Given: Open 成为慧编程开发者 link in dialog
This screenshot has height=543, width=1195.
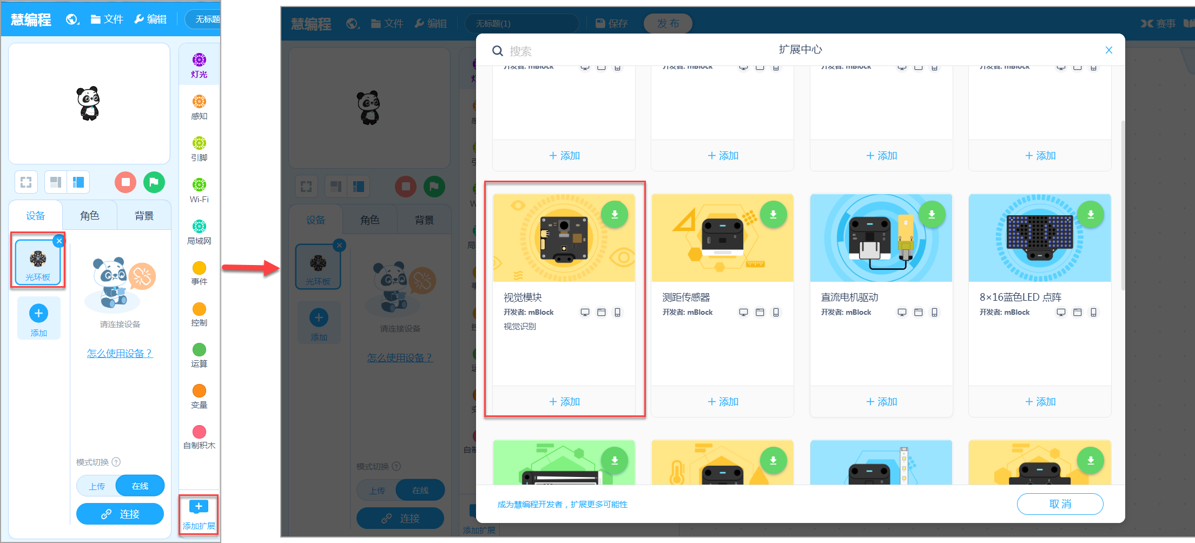Looking at the screenshot, I should (563, 505).
